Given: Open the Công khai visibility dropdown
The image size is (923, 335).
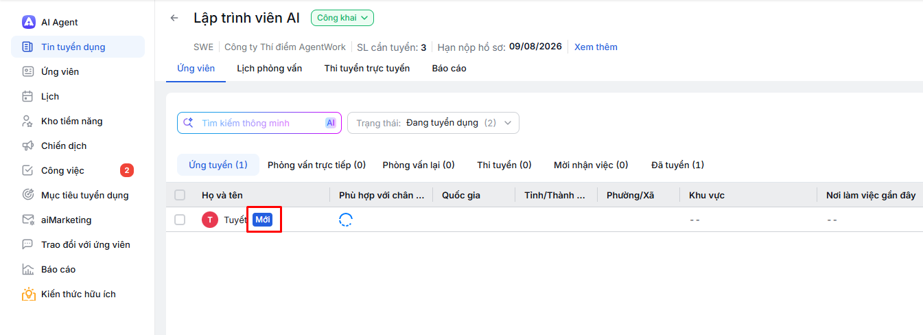Looking at the screenshot, I should 342,18.
